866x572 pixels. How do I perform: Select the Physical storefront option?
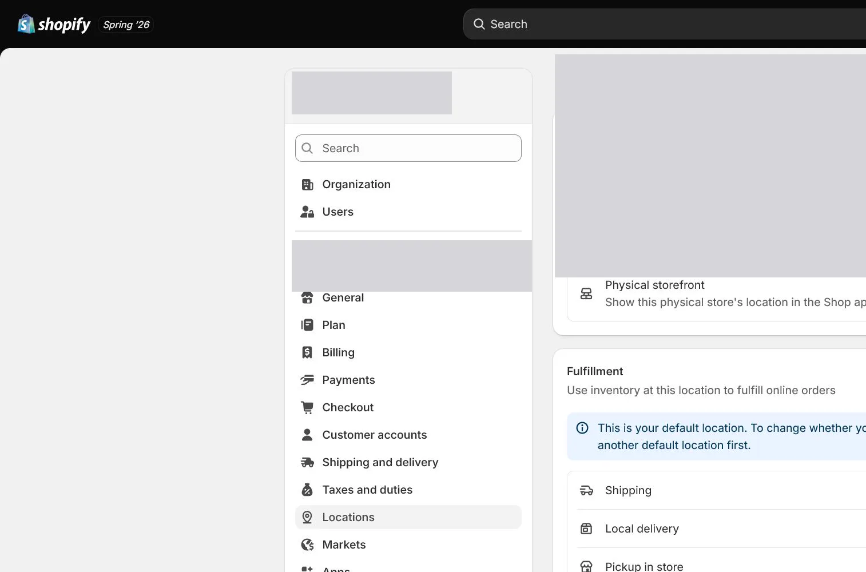716,293
